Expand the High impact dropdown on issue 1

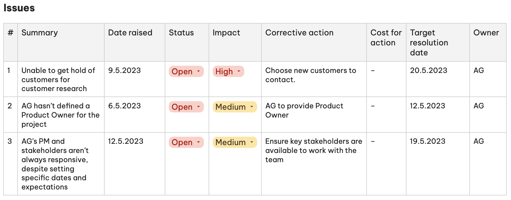228,72
